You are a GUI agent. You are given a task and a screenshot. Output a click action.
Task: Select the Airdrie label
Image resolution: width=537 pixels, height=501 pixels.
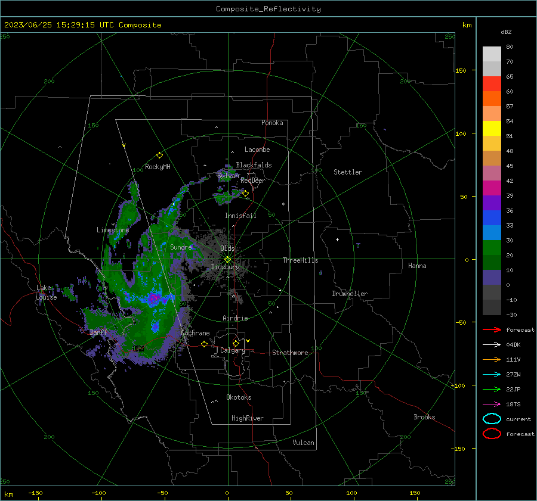(x=235, y=318)
